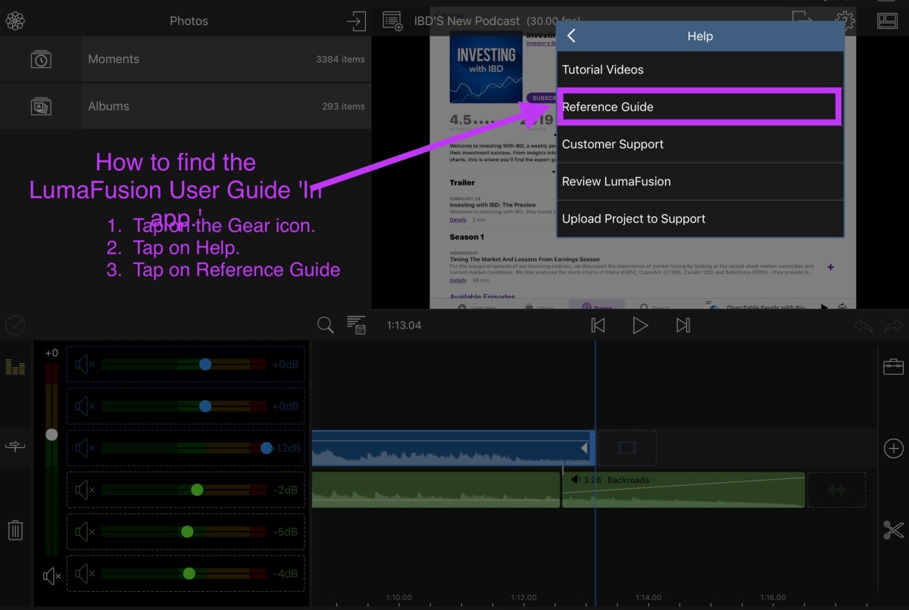Screen dimensions: 909x610
Task: Open the project manager add icon
Action: click(x=392, y=21)
